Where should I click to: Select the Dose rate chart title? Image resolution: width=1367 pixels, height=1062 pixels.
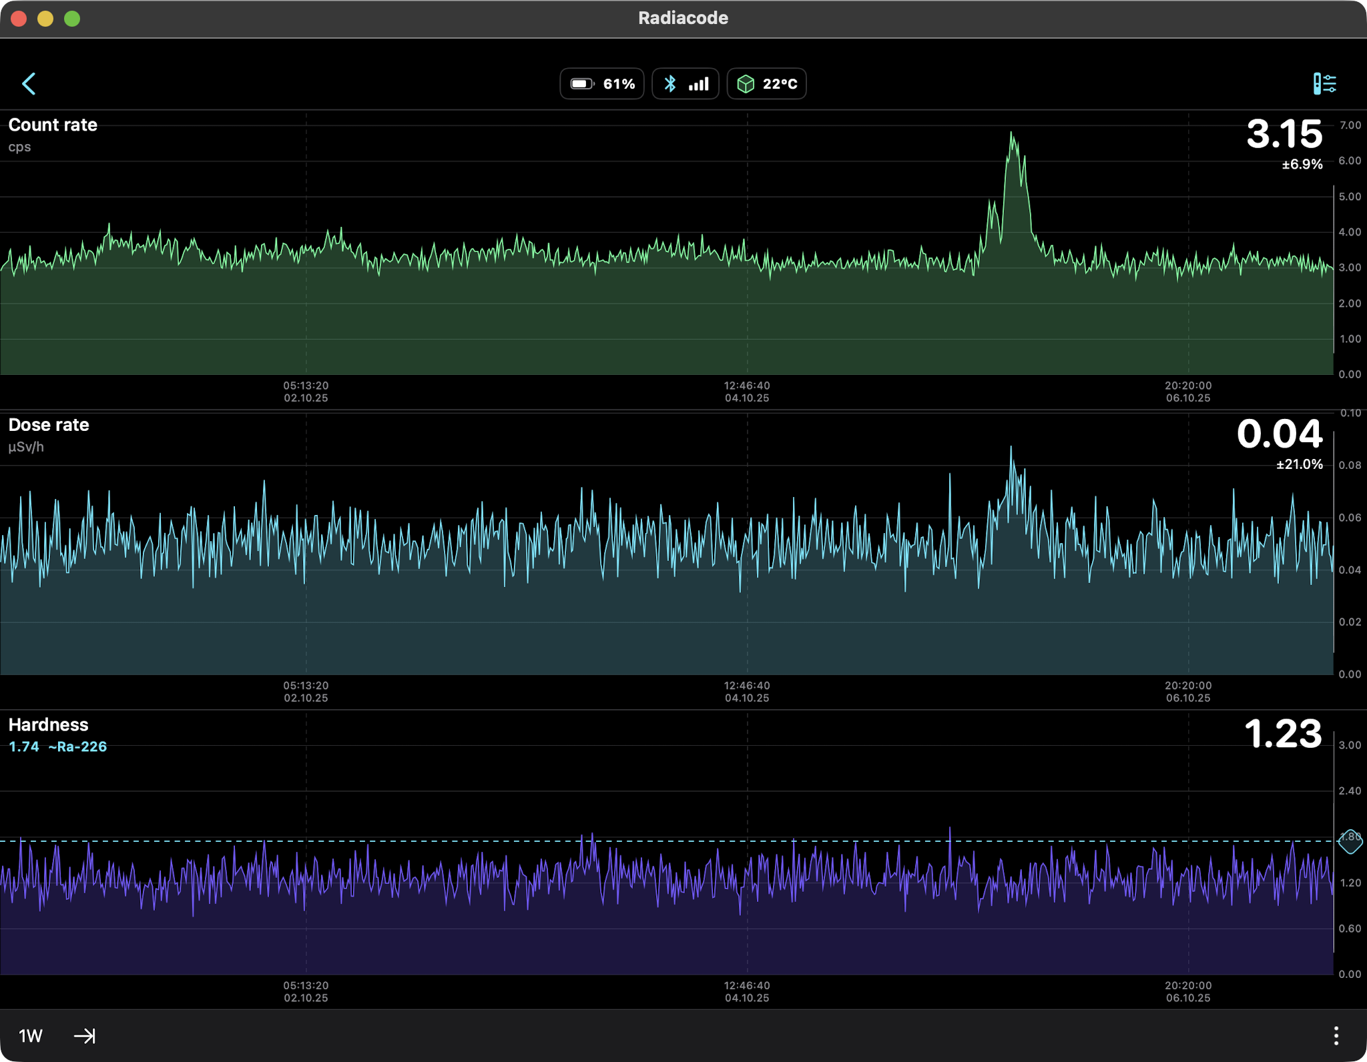(x=49, y=425)
